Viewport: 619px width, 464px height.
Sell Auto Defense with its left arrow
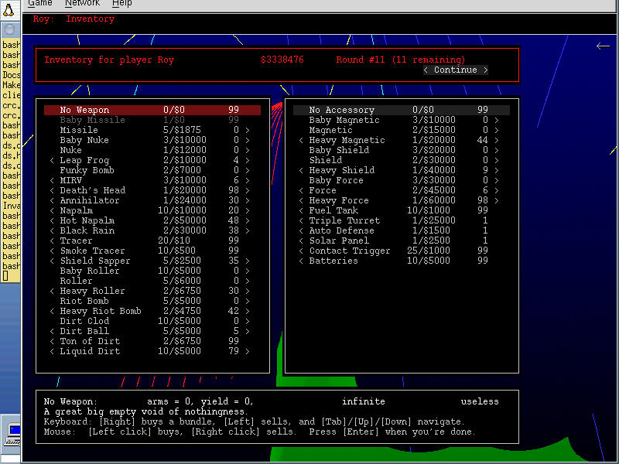301,230
